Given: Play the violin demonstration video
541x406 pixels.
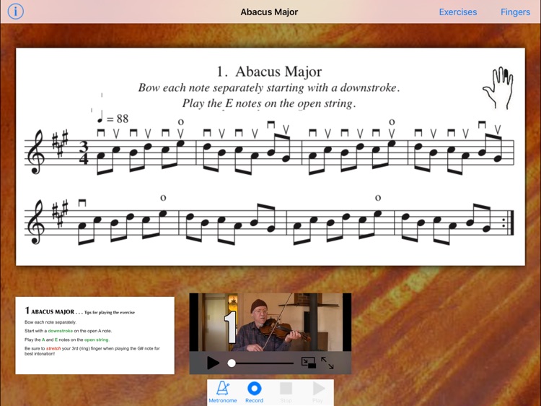Looking at the screenshot, I should point(213,363).
